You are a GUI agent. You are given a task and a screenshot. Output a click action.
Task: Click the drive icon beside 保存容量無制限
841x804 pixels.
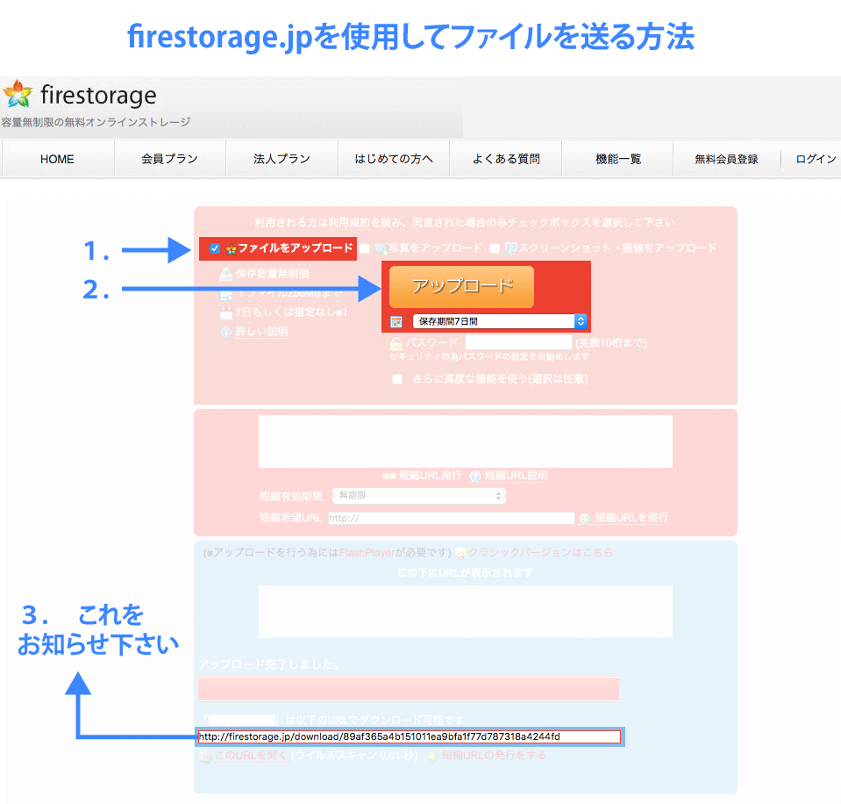(226, 274)
